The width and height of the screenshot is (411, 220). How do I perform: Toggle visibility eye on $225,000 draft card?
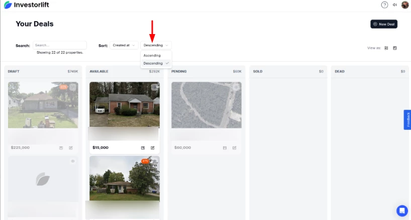click(x=73, y=87)
